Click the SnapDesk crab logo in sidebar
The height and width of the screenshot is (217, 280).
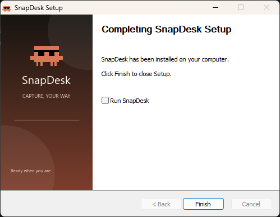pyautogui.click(x=47, y=56)
